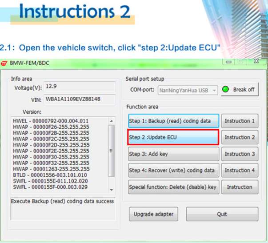Close the BMW-FEM/BDC window

click(x=256, y=61)
